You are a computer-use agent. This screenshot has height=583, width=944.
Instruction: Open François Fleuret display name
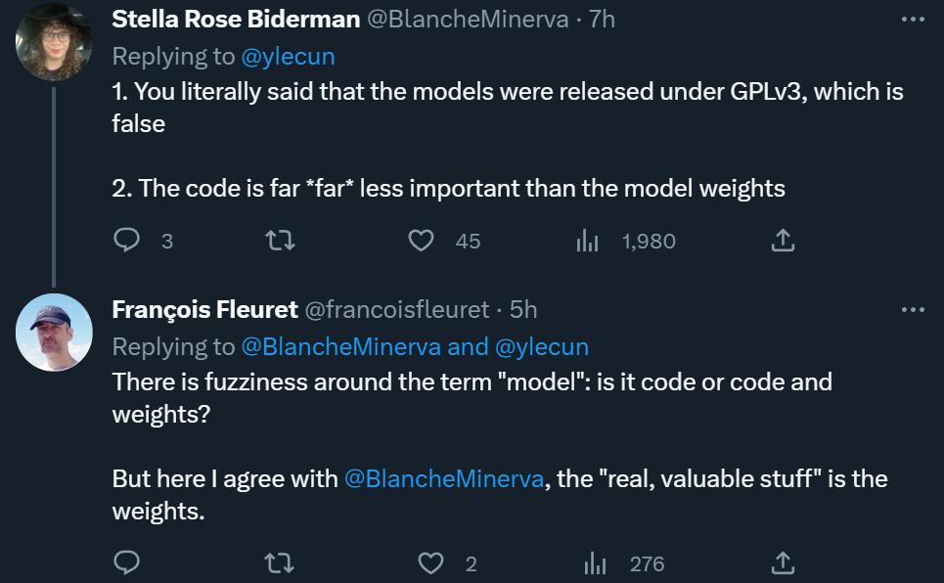(x=204, y=309)
